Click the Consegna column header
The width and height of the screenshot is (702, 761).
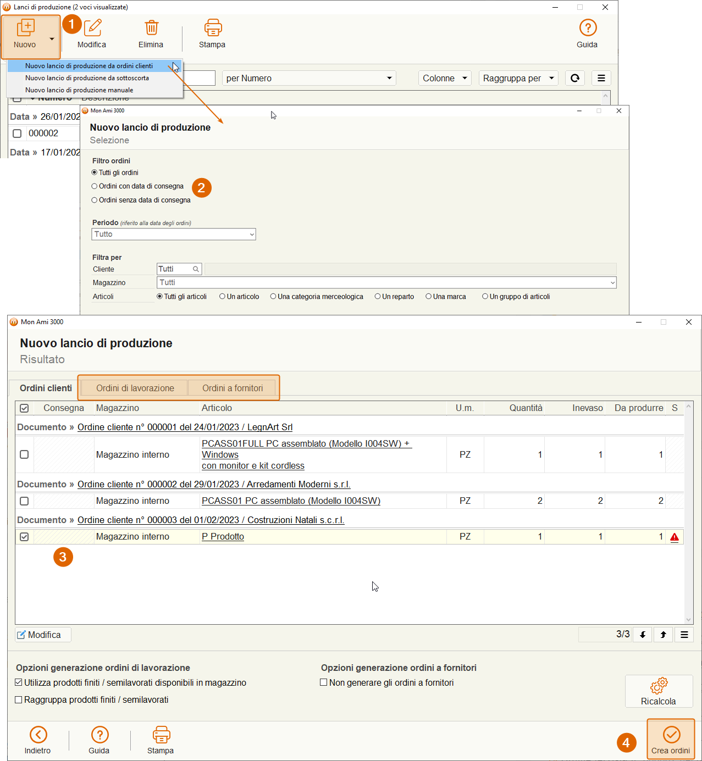coord(64,408)
